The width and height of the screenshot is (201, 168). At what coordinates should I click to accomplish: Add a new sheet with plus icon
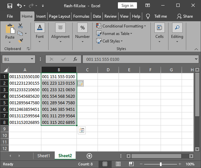click(x=89, y=156)
